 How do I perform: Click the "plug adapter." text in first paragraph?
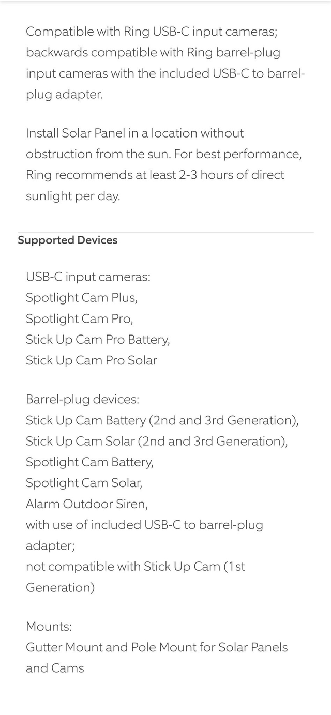coord(64,94)
